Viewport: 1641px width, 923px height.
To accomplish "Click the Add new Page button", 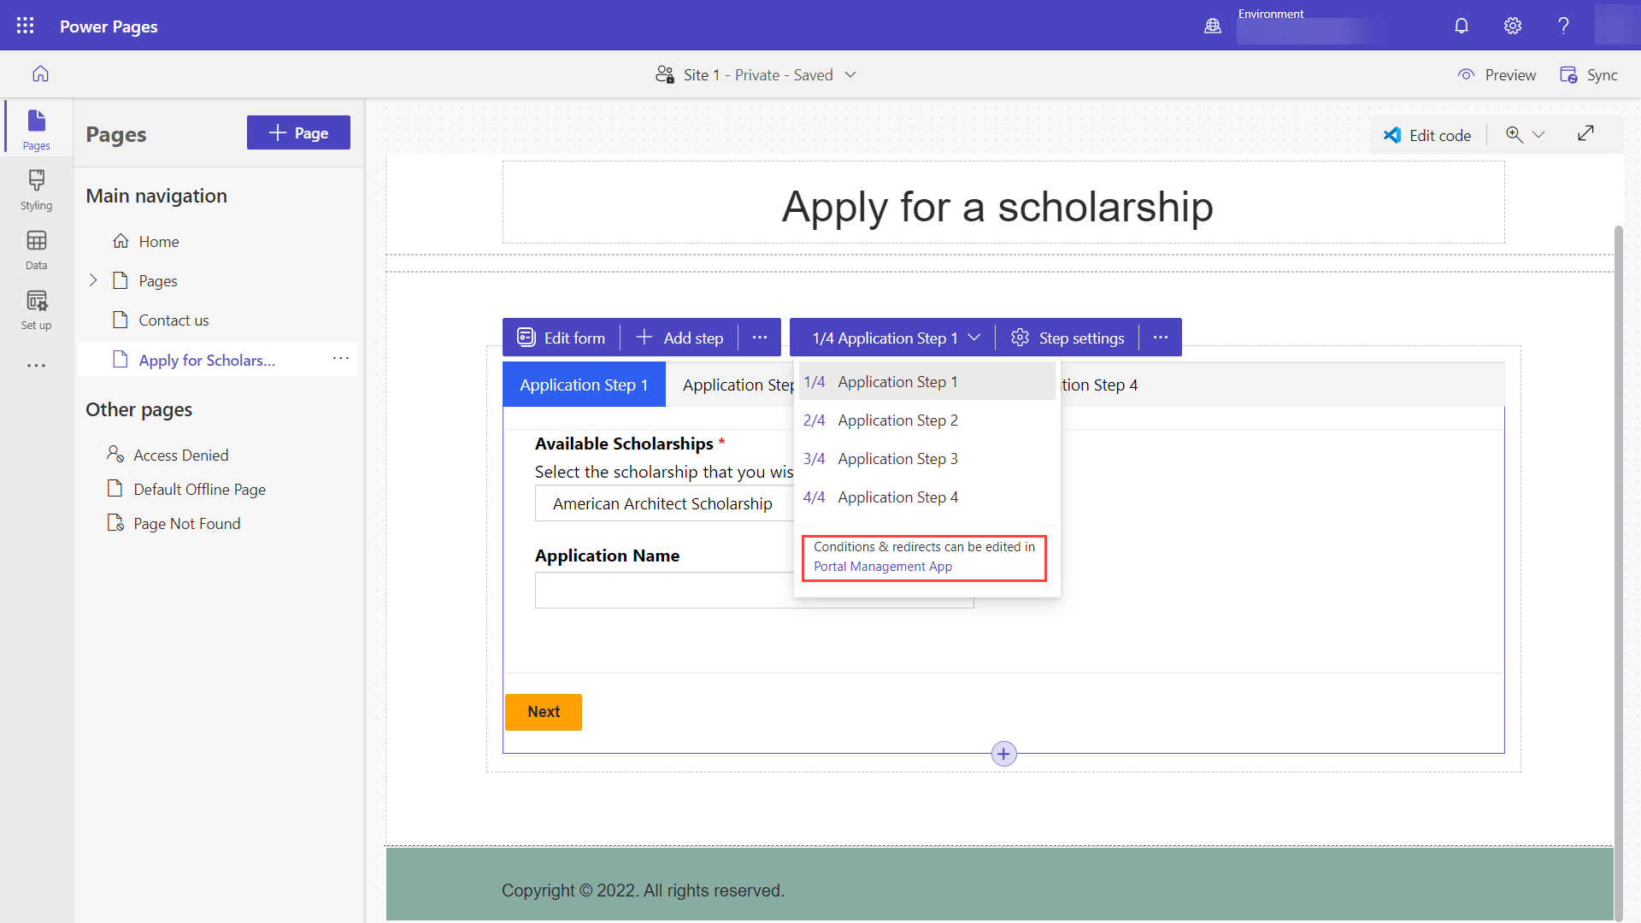I will pyautogui.click(x=297, y=132).
